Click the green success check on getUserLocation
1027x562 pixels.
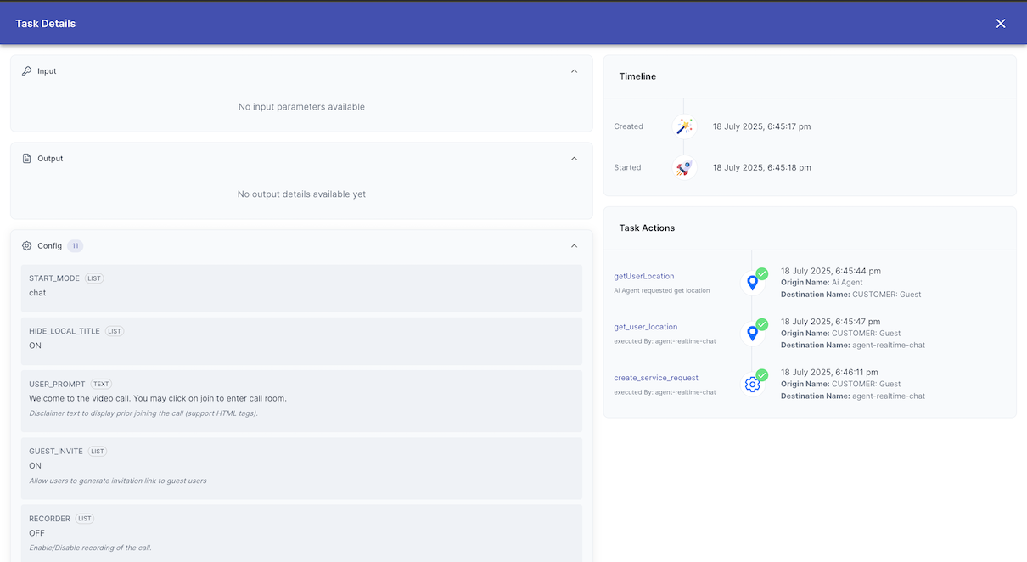click(x=761, y=273)
